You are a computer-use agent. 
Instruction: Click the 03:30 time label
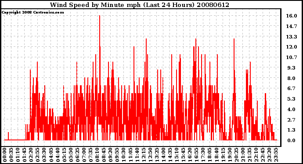click(44, 155)
